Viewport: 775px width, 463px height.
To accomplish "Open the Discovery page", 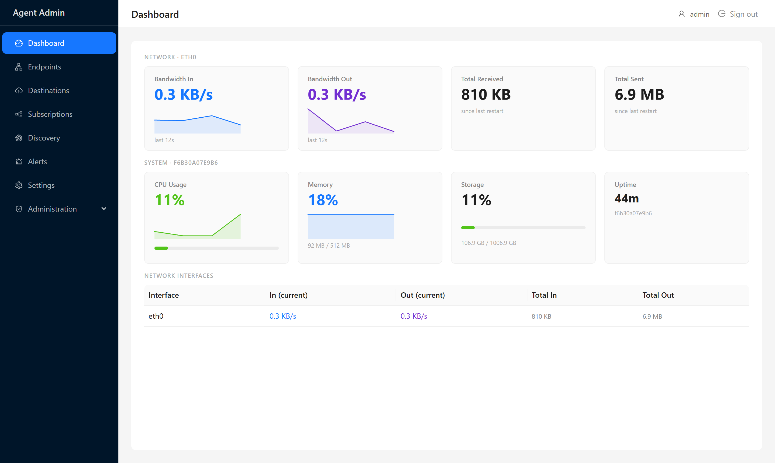I will pyautogui.click(x=59, y=138).
